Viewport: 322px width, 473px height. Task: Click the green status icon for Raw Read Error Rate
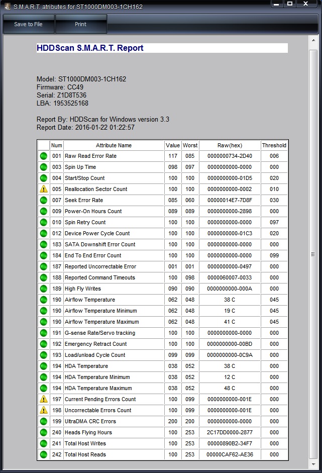coord(44,156)
